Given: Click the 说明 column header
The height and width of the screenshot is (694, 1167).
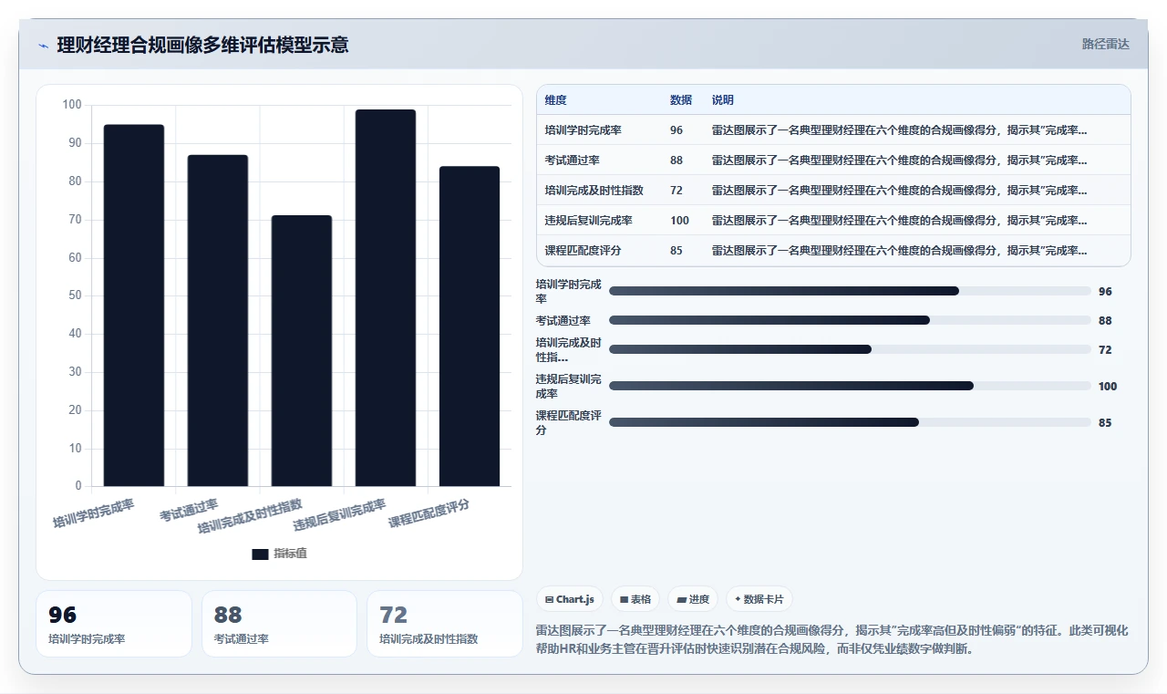Looking at the screenshot, I should tap(723, 100).
